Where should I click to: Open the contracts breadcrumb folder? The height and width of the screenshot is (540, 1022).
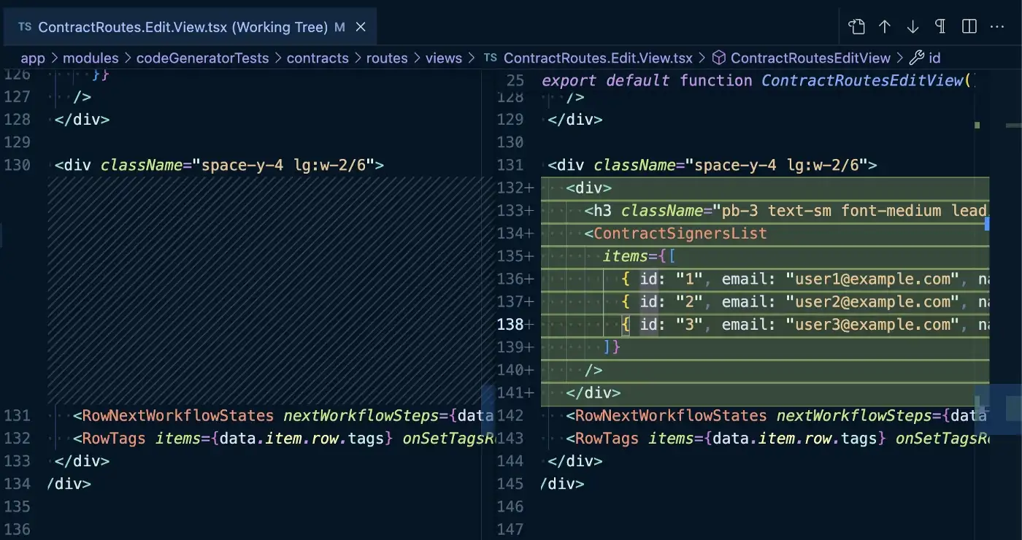click(318, 58)
